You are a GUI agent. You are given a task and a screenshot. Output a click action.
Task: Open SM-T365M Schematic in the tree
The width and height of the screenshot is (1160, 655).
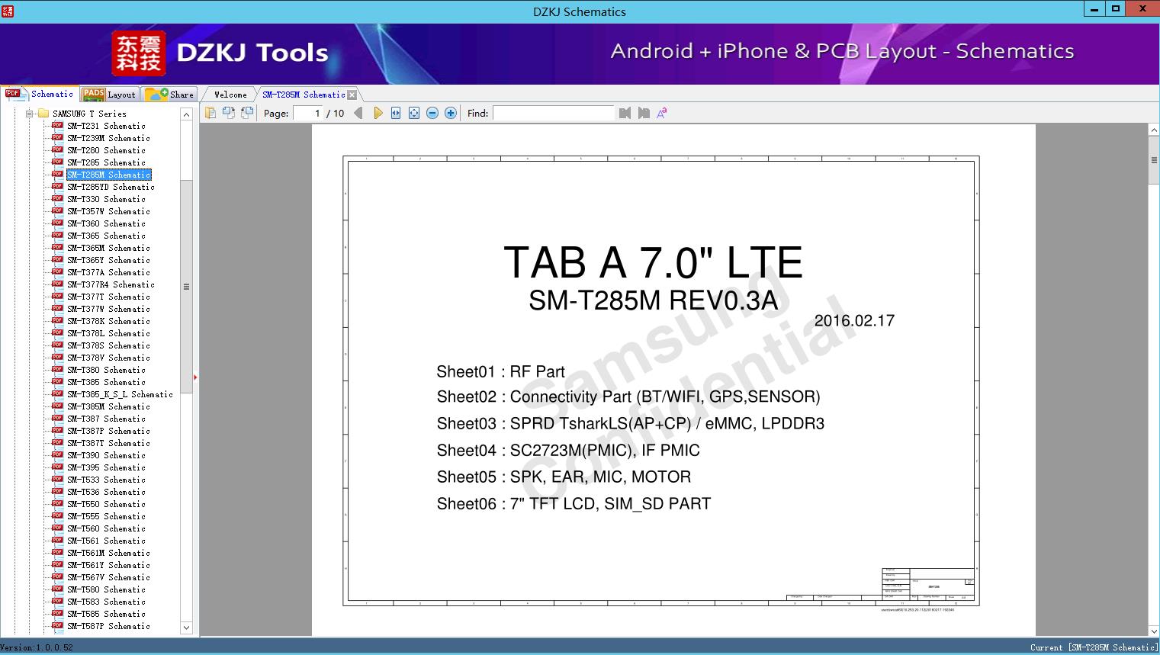[x=108, y=248]
